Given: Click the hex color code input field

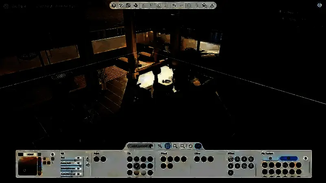Looking at the screenshot, I should tap(30, 155).
